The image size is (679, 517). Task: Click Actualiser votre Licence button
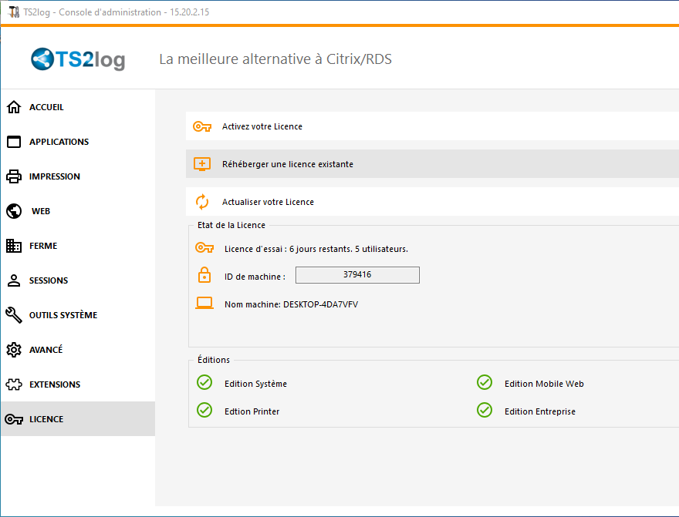tap(432, 201)
